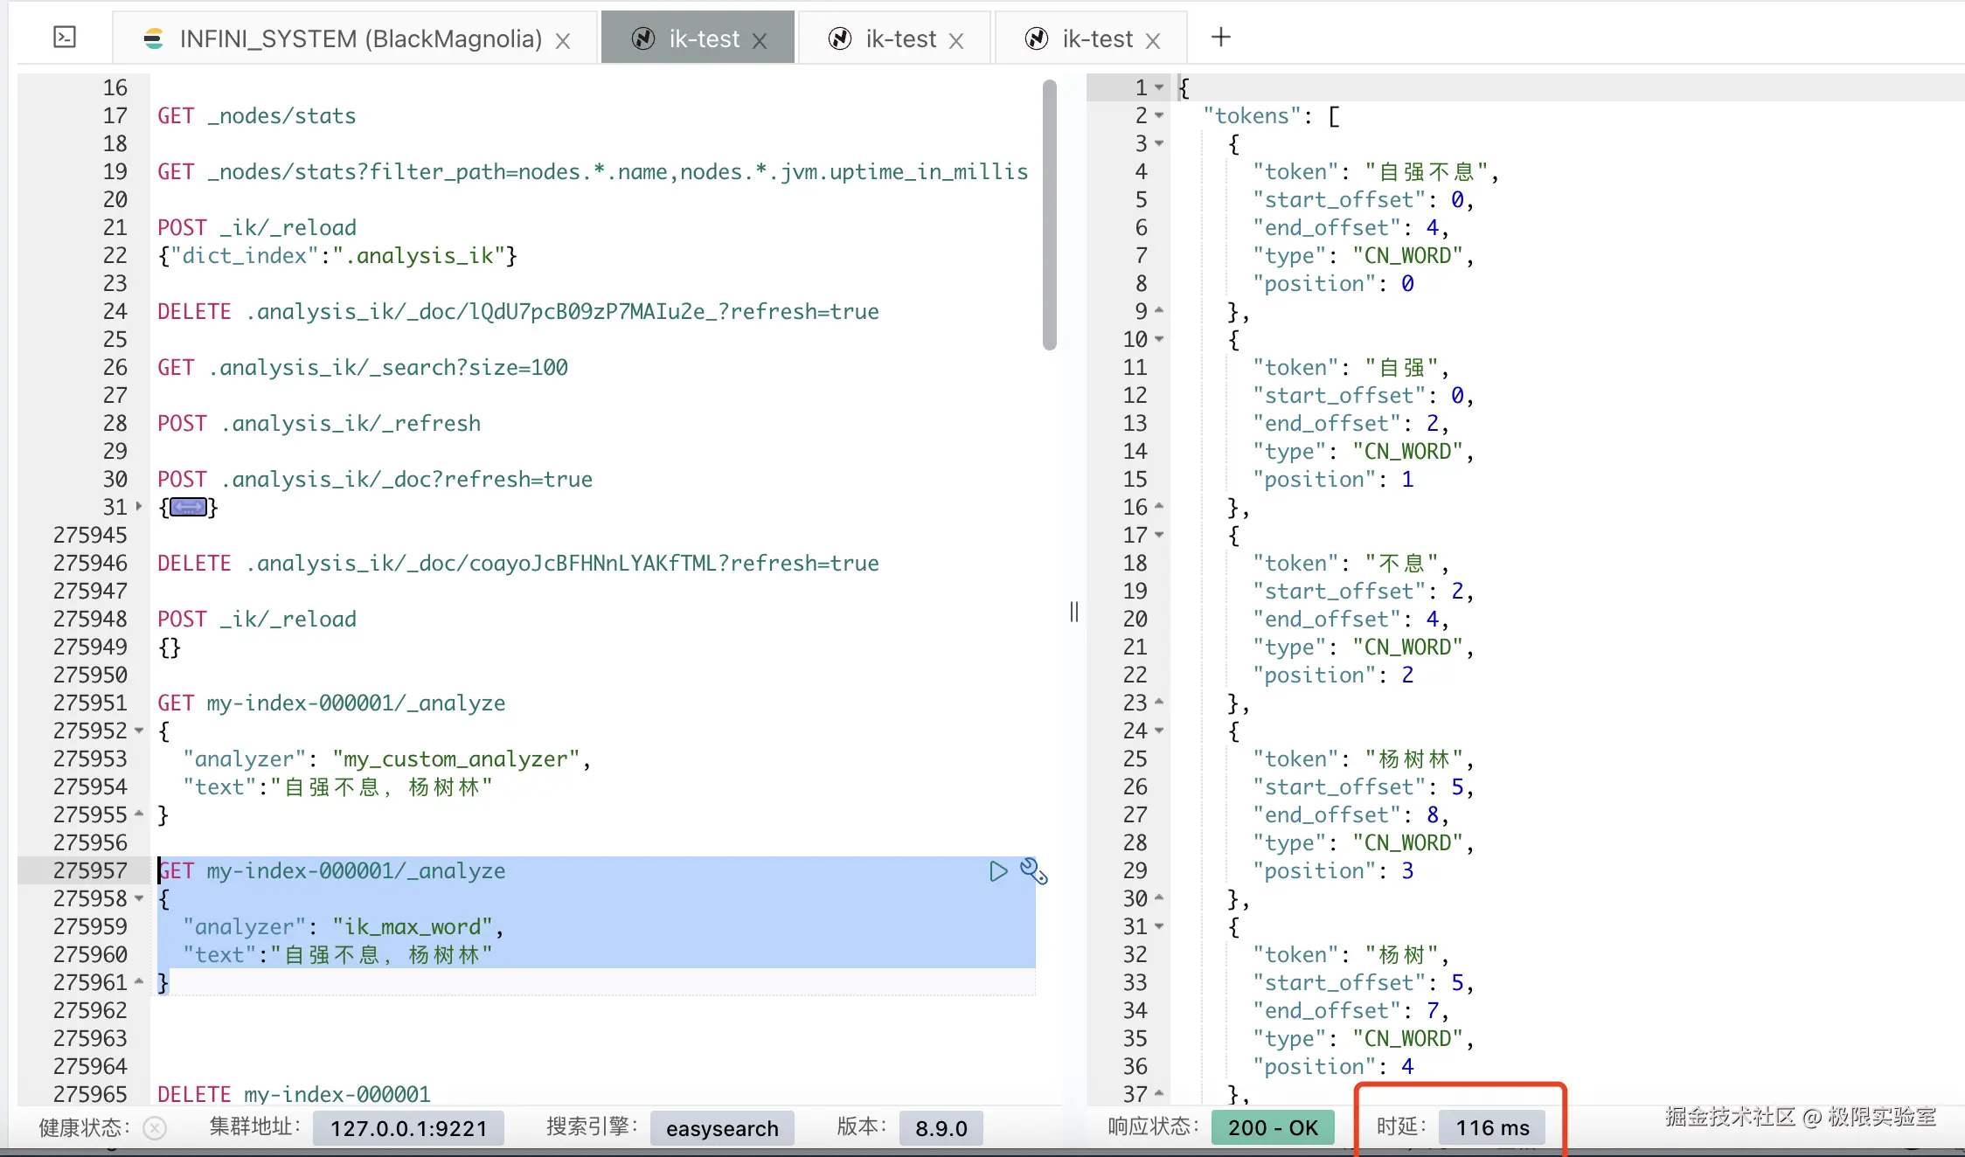Collapse the tokens array in the response
1965x1157 pixels.
[1159, 115]
